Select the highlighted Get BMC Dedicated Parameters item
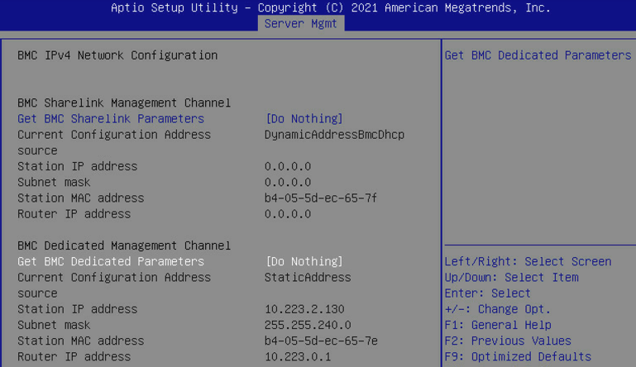This screenshot has height=367, width=636. pyautogui.click(x=111, y=261)
